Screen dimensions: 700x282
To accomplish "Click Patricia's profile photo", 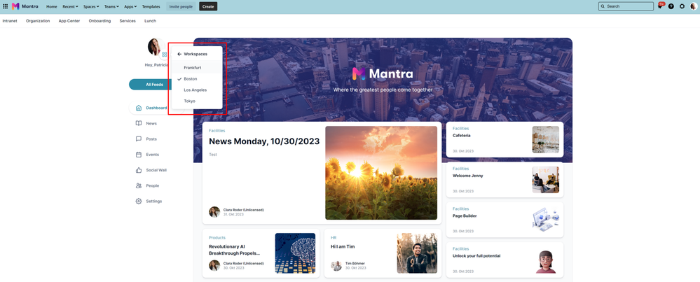I will point(154,47).
